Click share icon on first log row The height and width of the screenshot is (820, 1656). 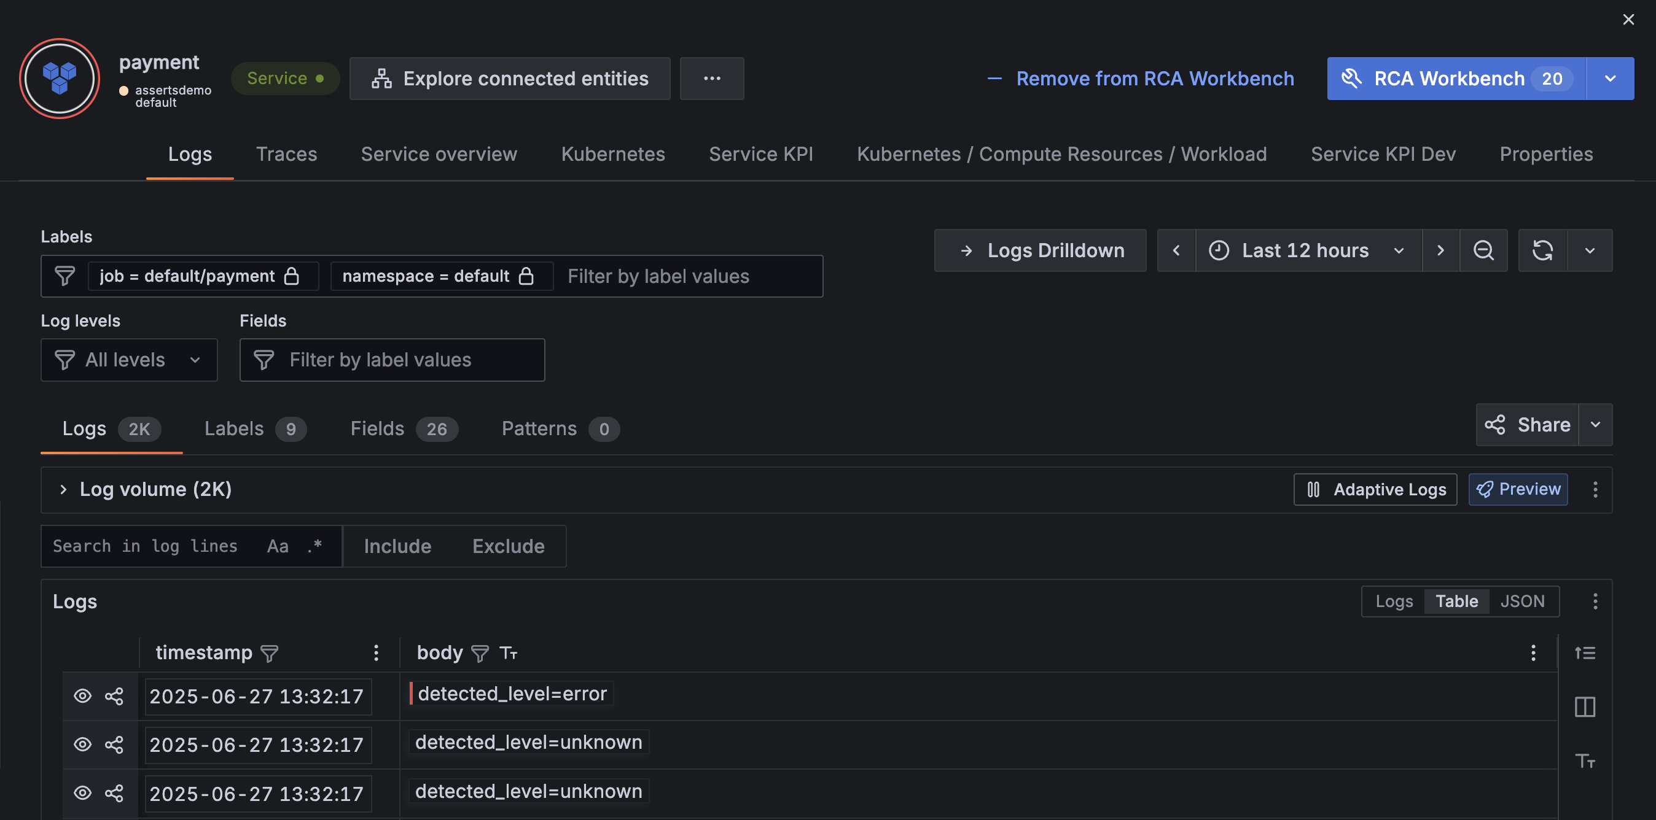pyautogui.click(x=114, y=696)
